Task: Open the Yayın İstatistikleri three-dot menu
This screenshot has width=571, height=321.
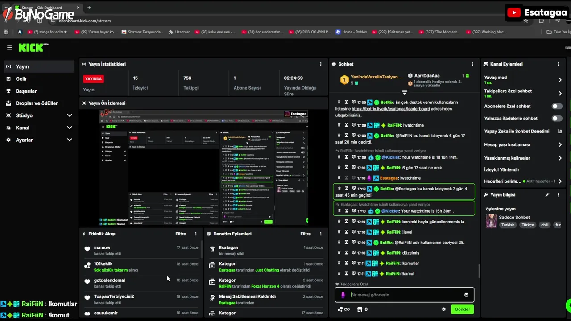Action: (x=320, y=64)
